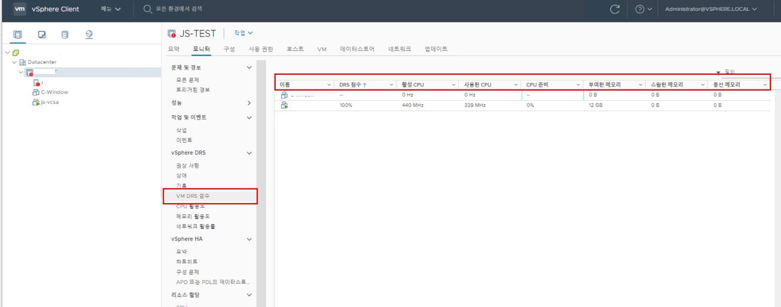Collapse the vCenter root tree node
Viewport: 781px width, 307px height.
(7, 53)
